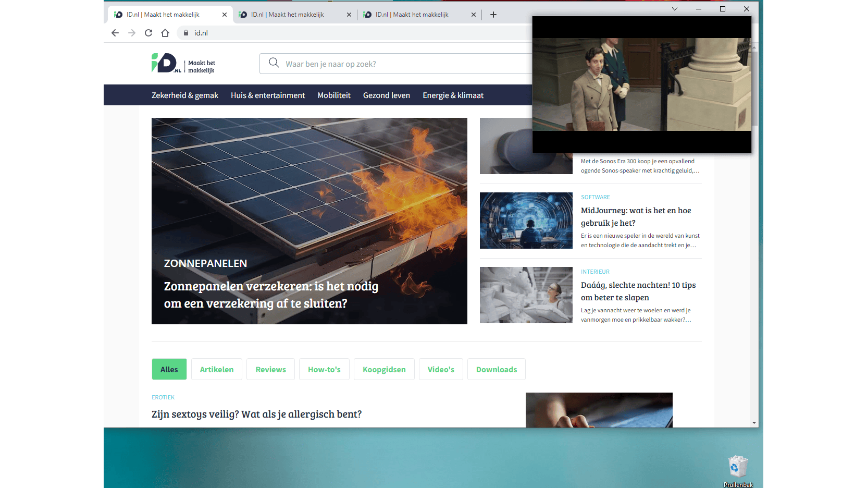Click the SOFTWARE category label

coord(595,197)
